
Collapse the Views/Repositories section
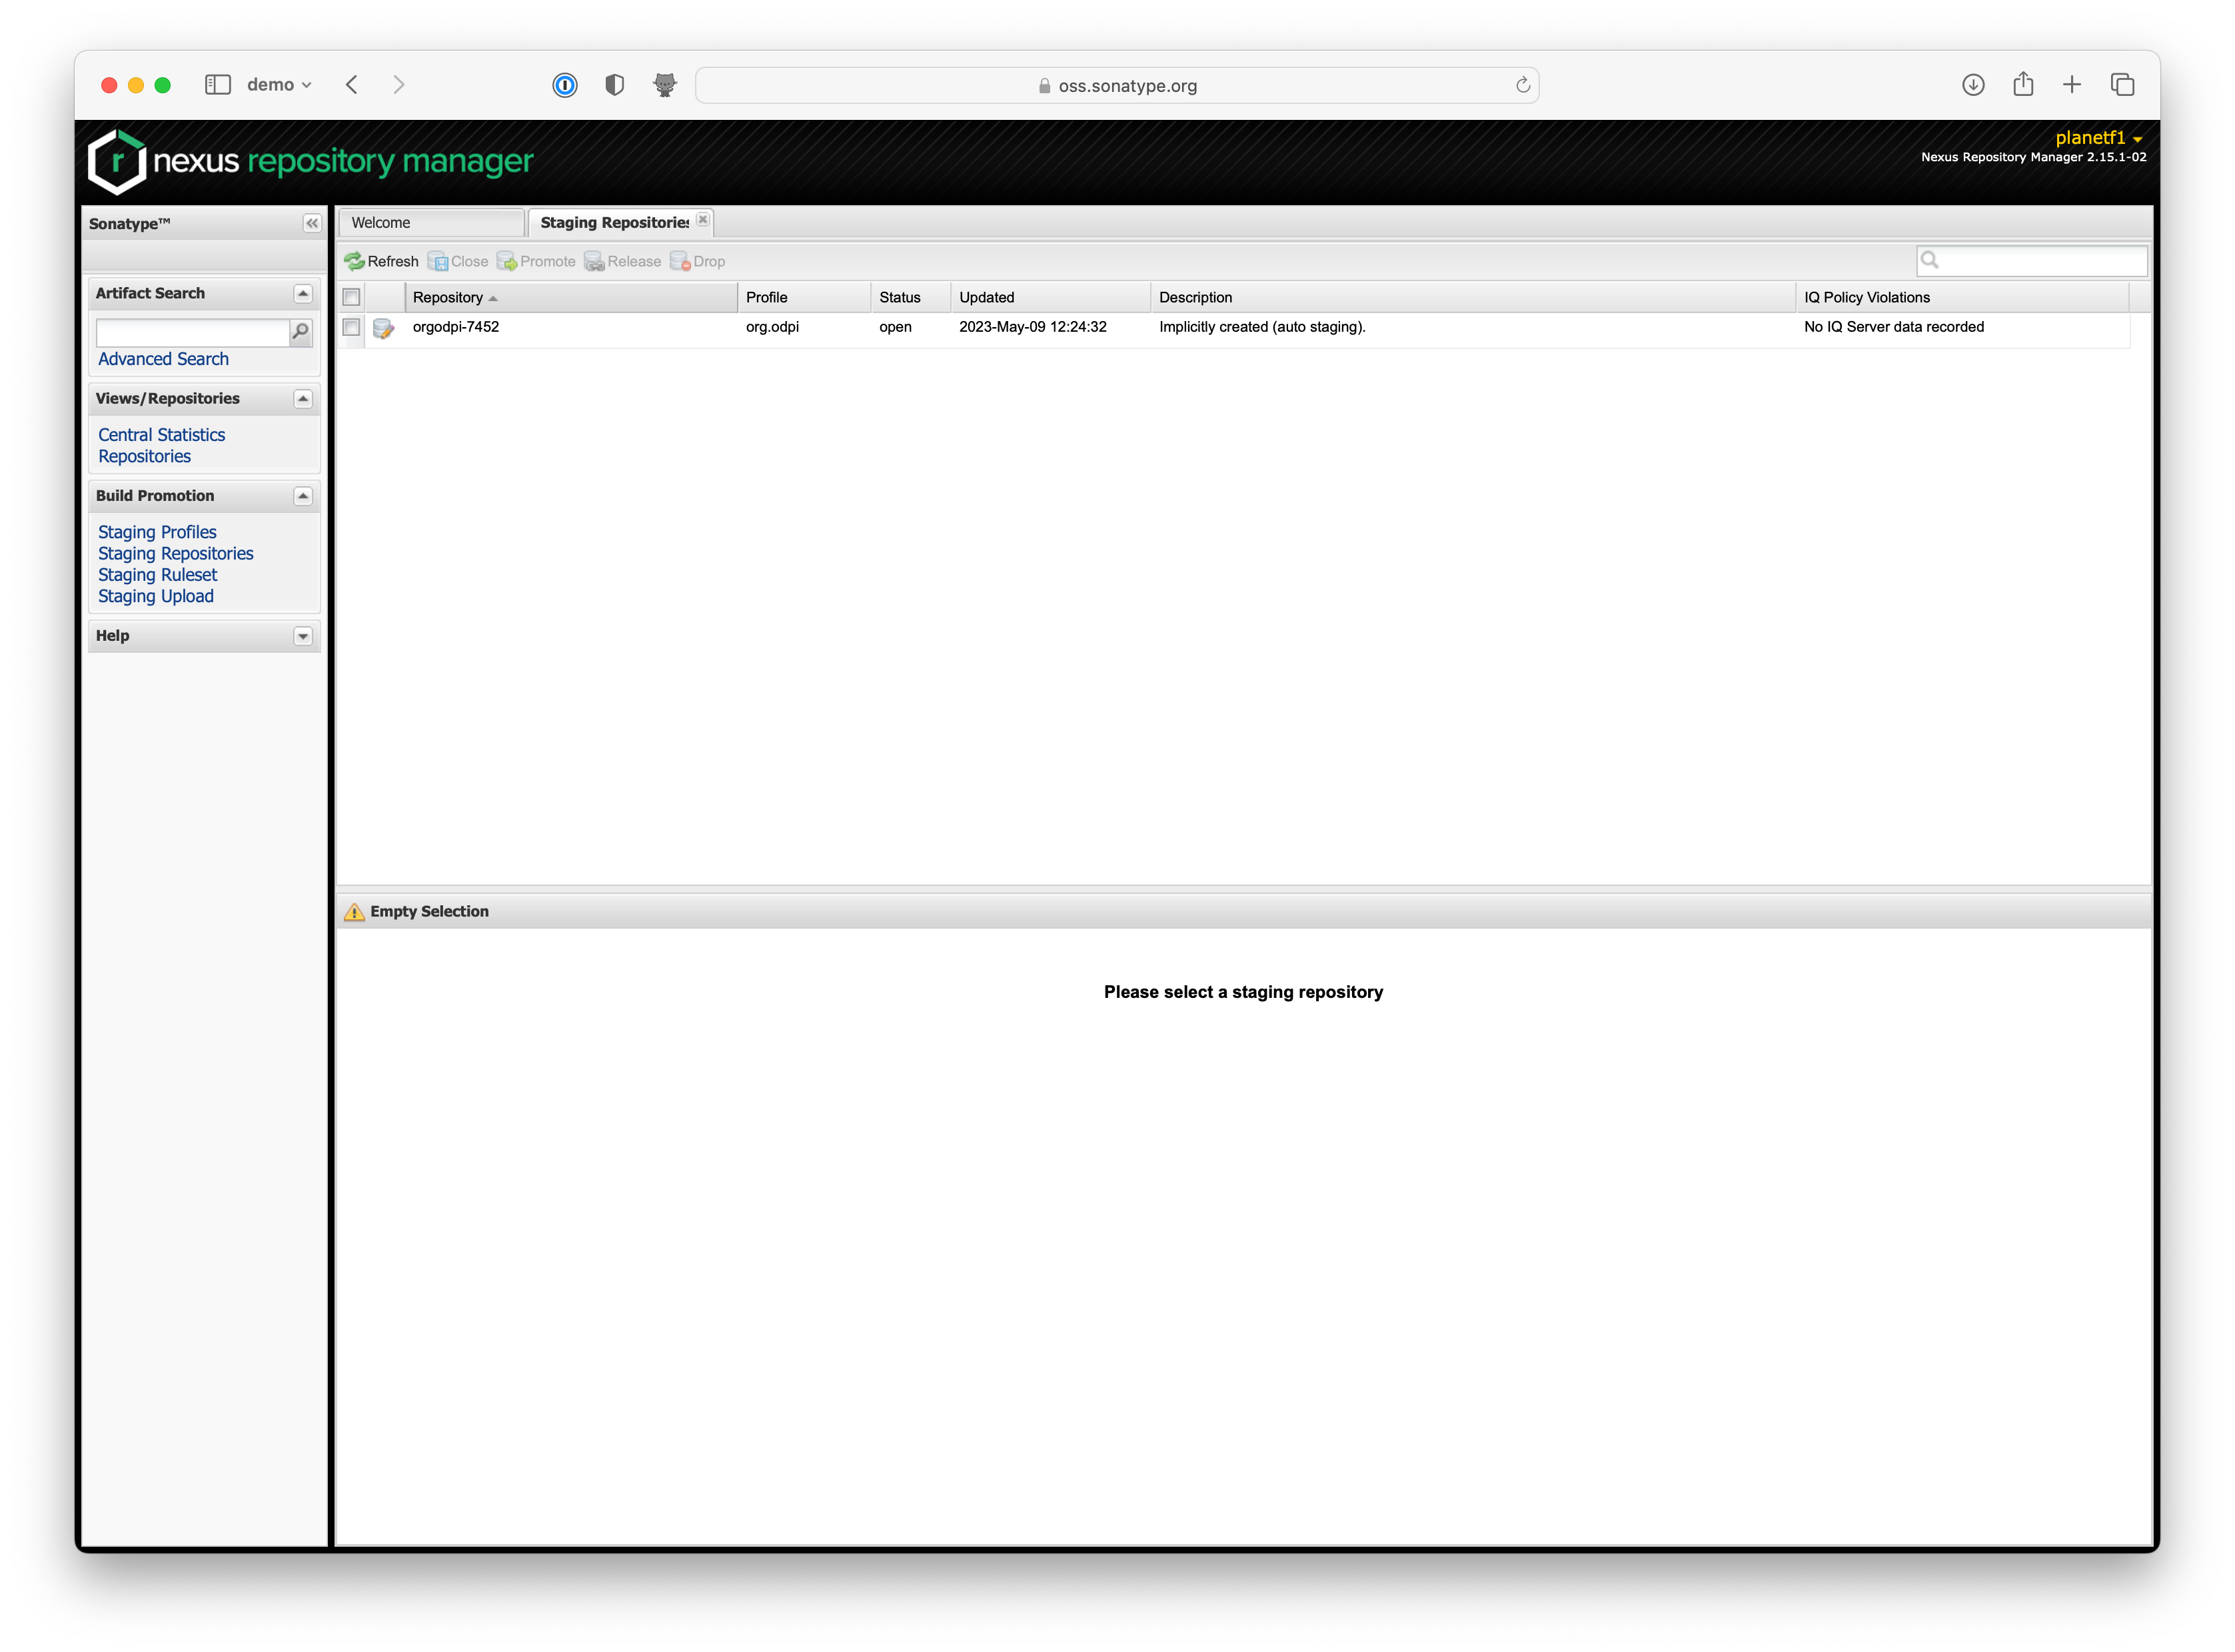click(302, 399)
